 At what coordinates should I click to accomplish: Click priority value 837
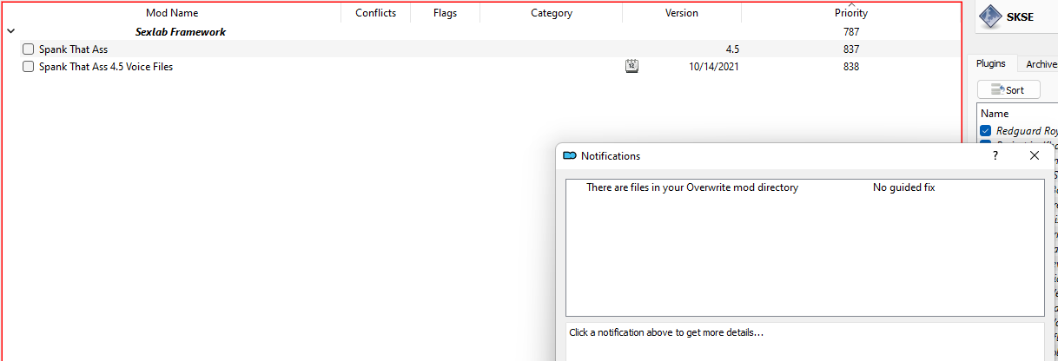coord(851,49)
